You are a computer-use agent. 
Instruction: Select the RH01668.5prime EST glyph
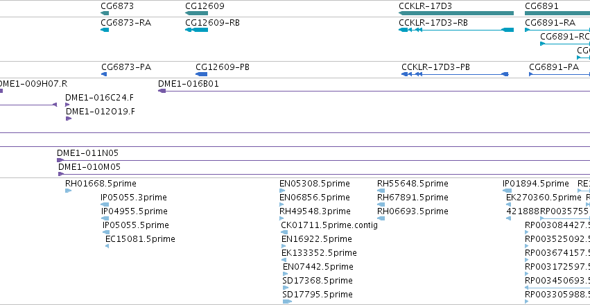tap(68, 191)
